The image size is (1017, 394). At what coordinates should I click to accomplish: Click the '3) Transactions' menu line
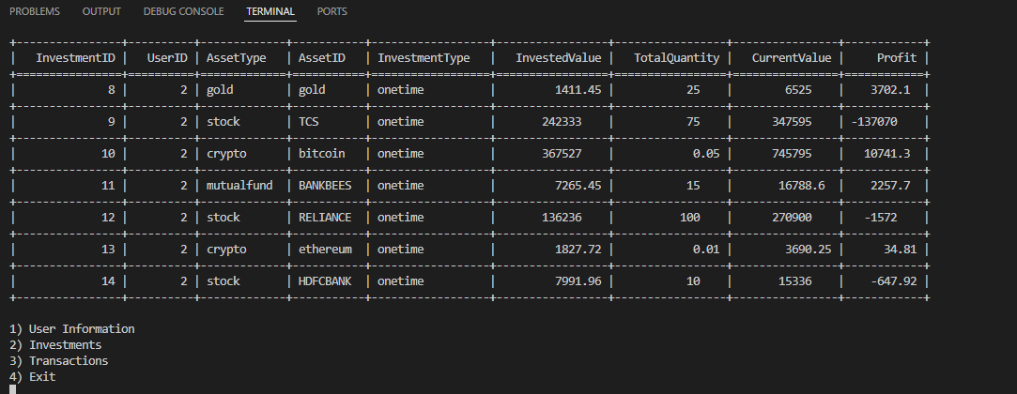[58, 360]
